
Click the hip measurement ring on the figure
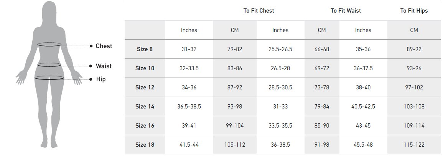(x=49, y=78)
